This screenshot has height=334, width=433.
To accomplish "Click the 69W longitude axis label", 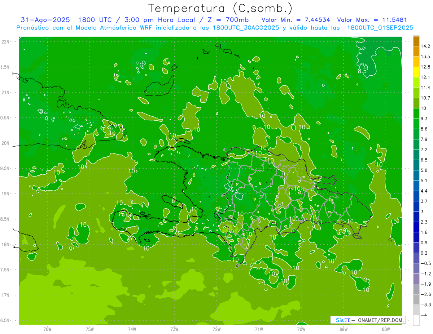I will pos(344,329).
